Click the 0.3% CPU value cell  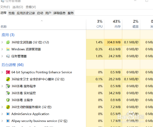tap(95, 49)
